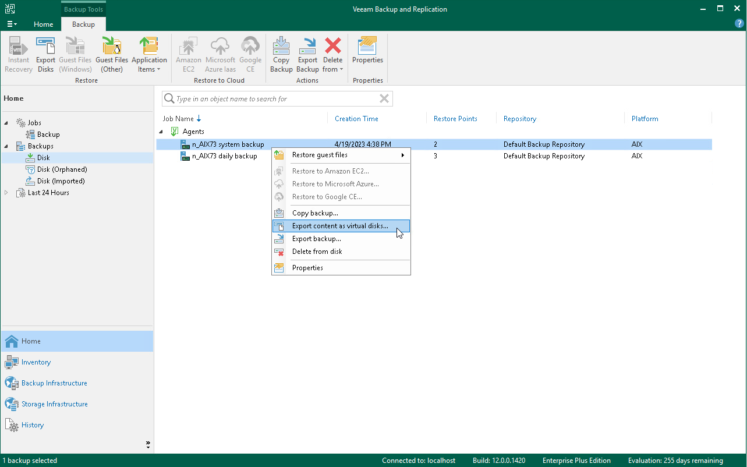Collapse the Agents group in the list
Screen dimensions: 747x467
point(161,132)
